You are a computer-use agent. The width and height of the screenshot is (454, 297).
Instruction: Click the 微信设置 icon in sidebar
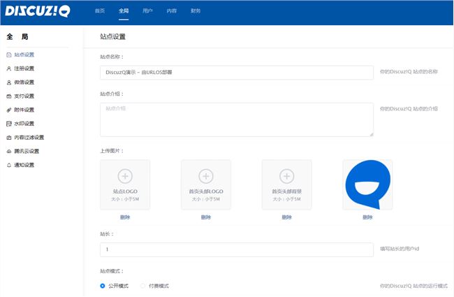pyautogui.click(x=8, y=82)
